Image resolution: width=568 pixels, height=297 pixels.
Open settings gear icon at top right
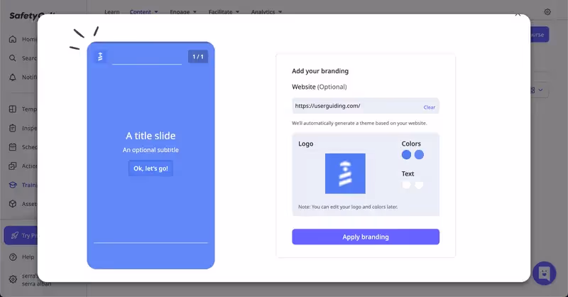coord(547,12)
